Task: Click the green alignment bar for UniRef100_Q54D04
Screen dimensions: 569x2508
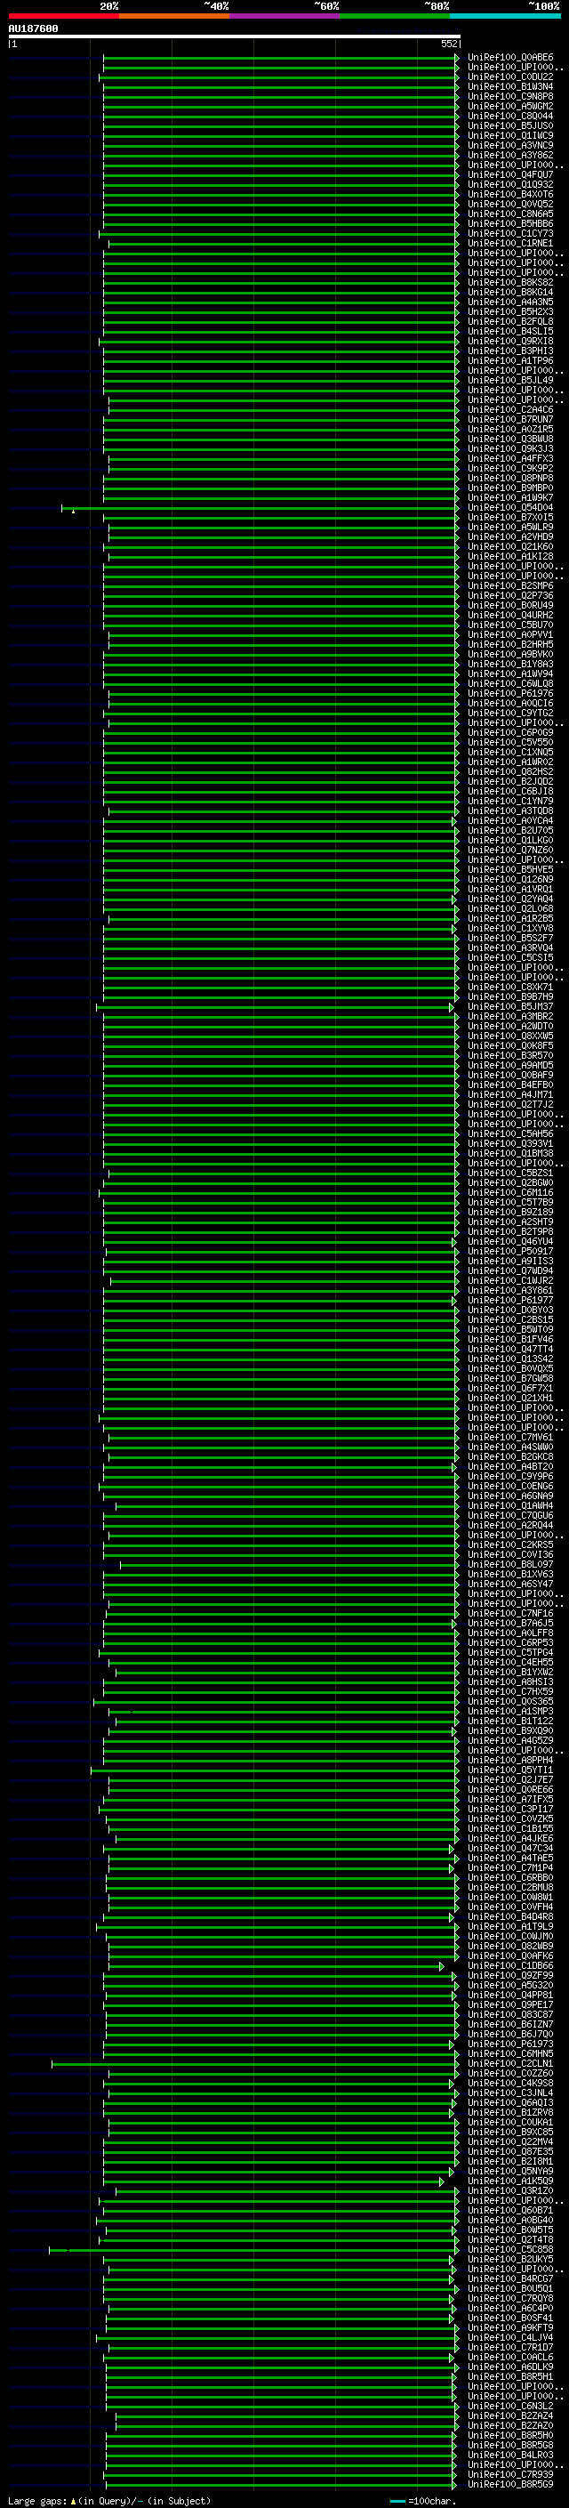Action: [260, 508]
